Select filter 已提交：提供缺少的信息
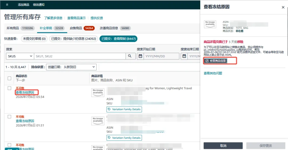Screen dimensions: 288x150 [74, 39]
